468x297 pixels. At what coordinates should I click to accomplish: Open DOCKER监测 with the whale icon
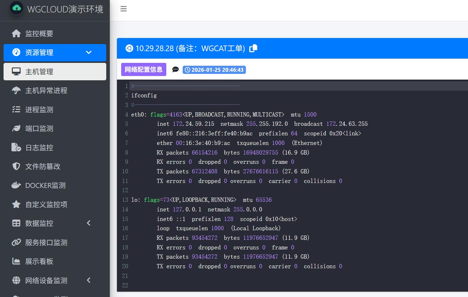[x=16, y=185]
